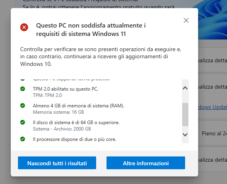Close the Windows 11 requirements dialog

pyautogui.click(x=186, y=20)
